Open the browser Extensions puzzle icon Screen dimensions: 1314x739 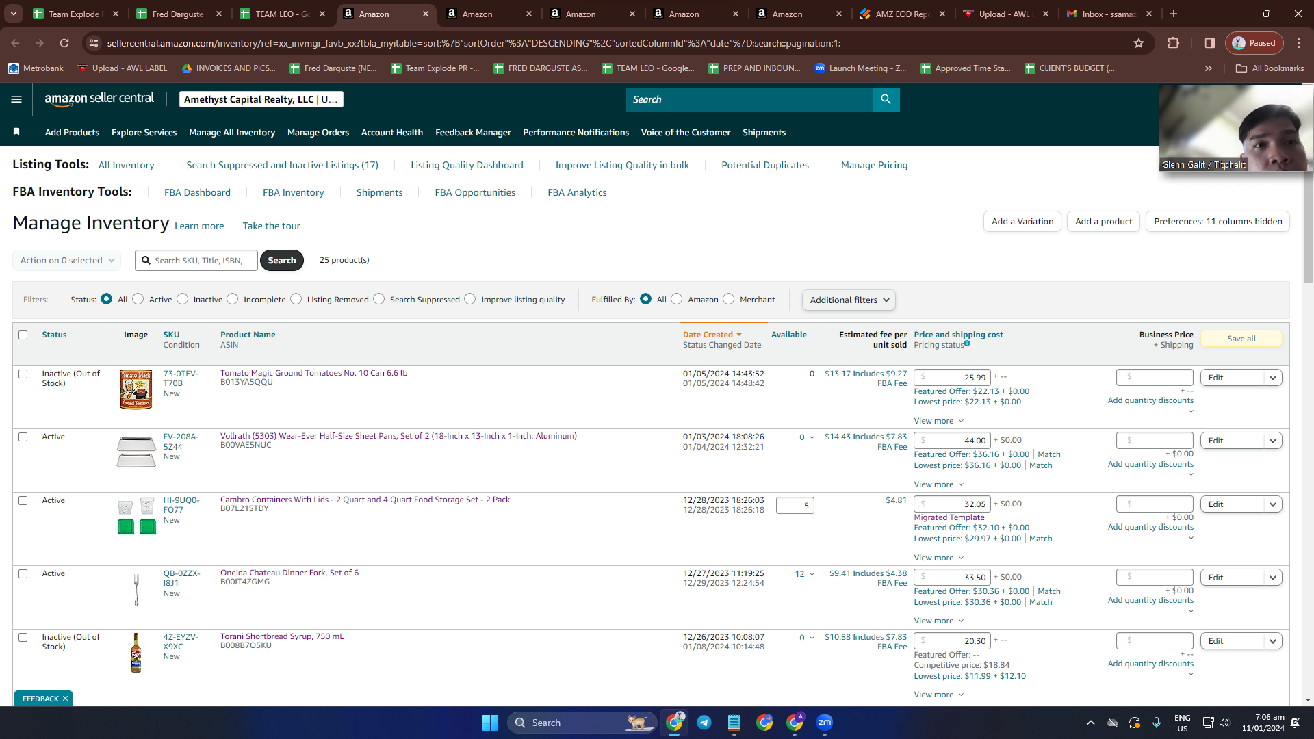[x=1174, y=43]
